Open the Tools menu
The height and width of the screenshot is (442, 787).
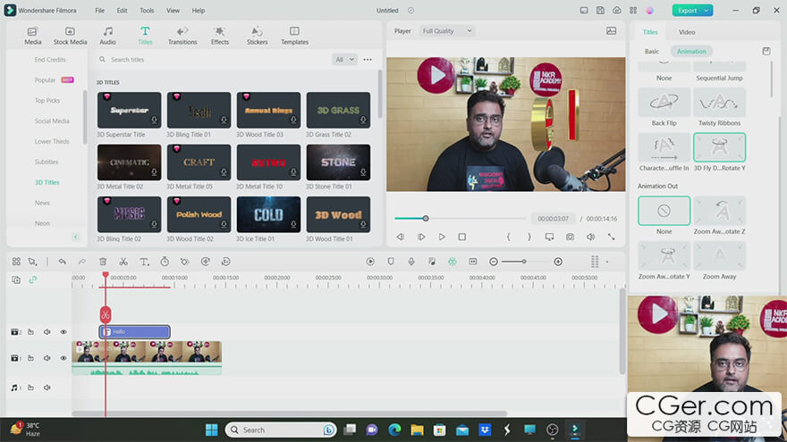tap(147, 10)
